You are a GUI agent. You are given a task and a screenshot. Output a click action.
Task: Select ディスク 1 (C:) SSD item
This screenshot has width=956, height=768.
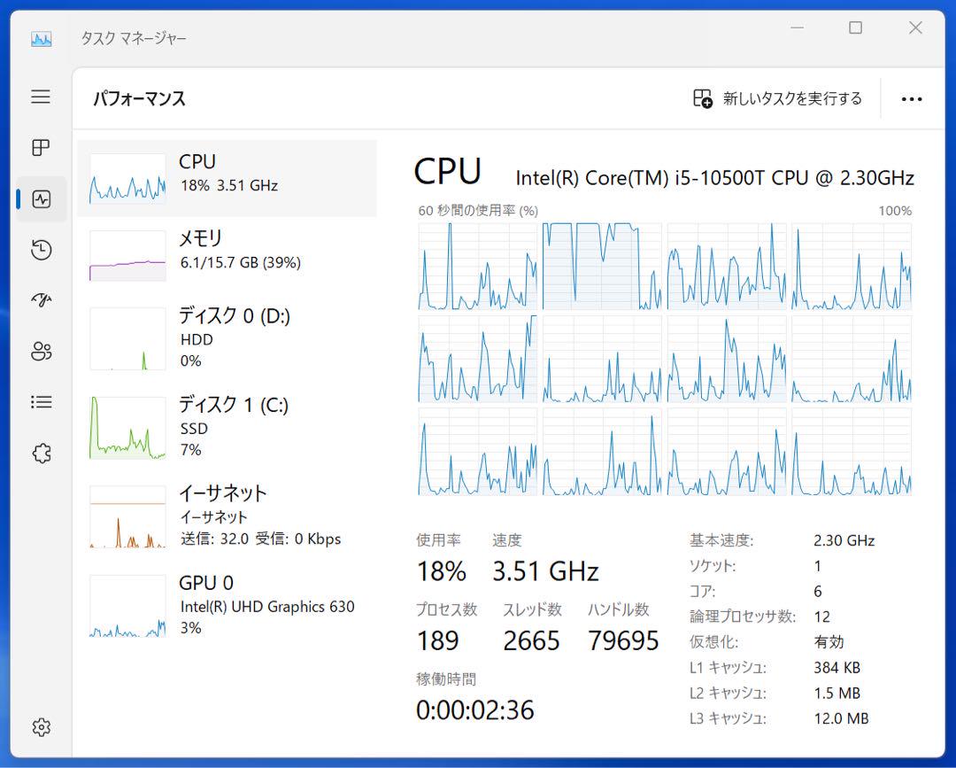pos(227,427)
